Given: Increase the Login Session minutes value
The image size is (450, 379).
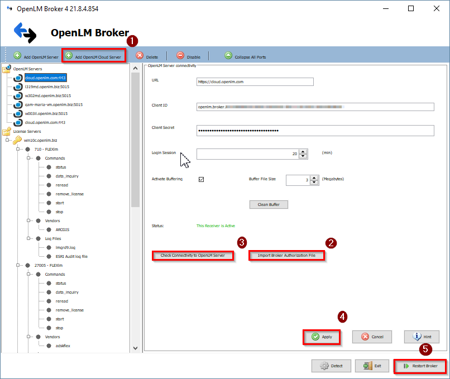Looking at the screenshot, I should coord(303,151).
